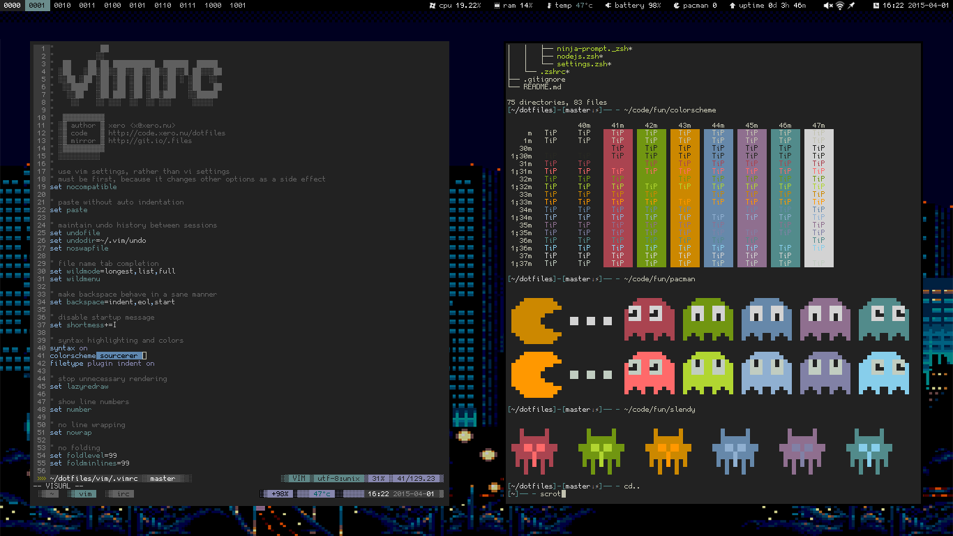Click 'set wildmode=longest,list,full' line
The height and width of the screenshot is (536, 953).
[x=113, y=271]
